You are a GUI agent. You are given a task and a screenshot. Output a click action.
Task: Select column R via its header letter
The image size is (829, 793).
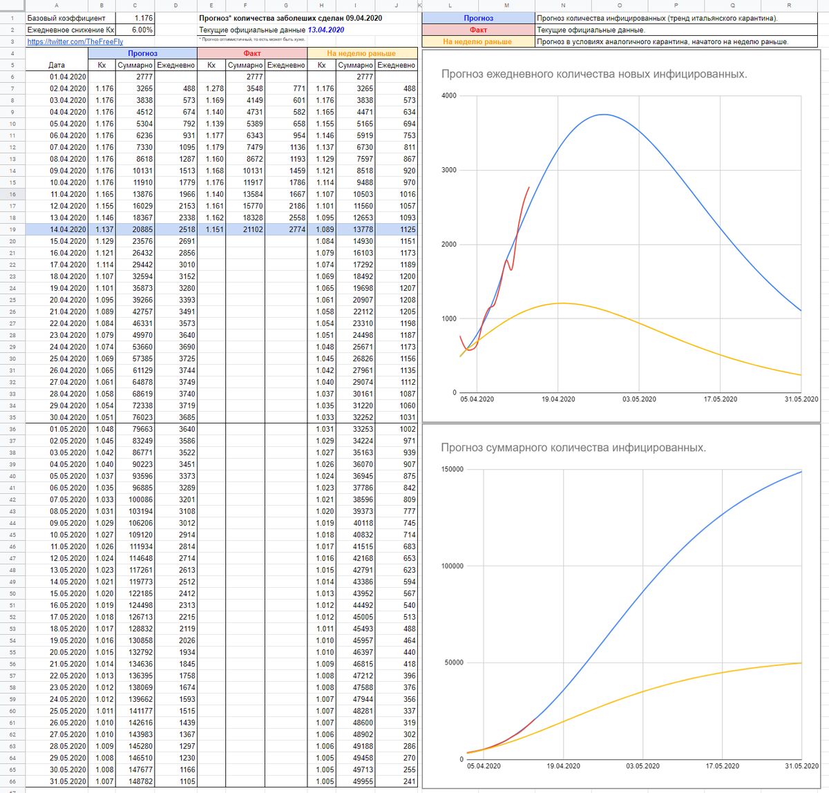[x=789, y=6]
